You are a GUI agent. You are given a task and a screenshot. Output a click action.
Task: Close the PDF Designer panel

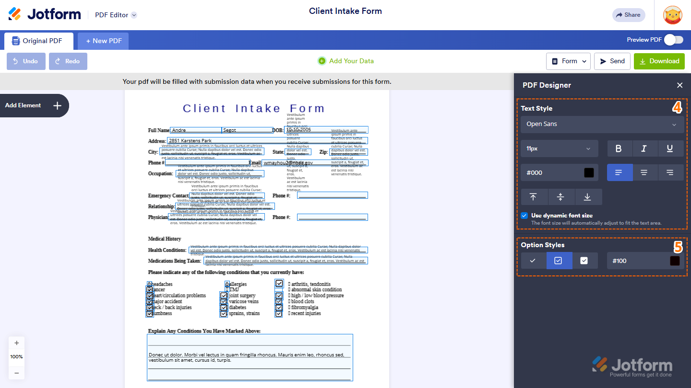(x=679, y=85)
